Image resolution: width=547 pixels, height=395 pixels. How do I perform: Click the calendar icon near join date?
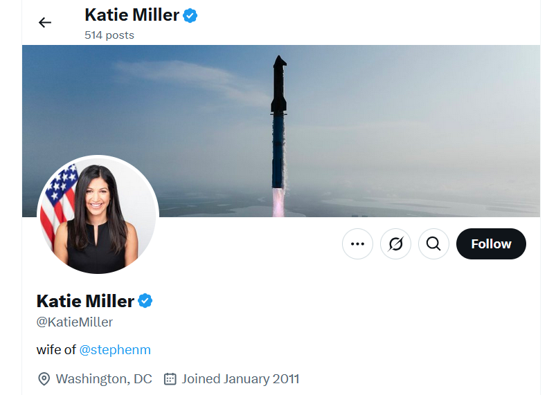[x=170, y=379]
